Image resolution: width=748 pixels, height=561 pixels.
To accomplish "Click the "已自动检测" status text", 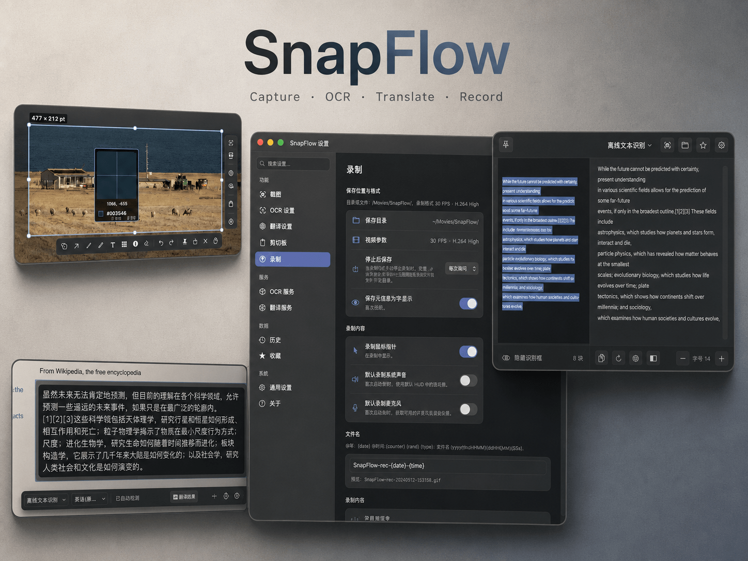I will (127, 498).
